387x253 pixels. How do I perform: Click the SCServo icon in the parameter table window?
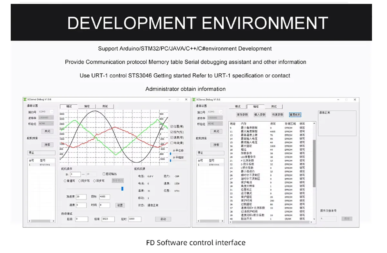tap(194, 99)
